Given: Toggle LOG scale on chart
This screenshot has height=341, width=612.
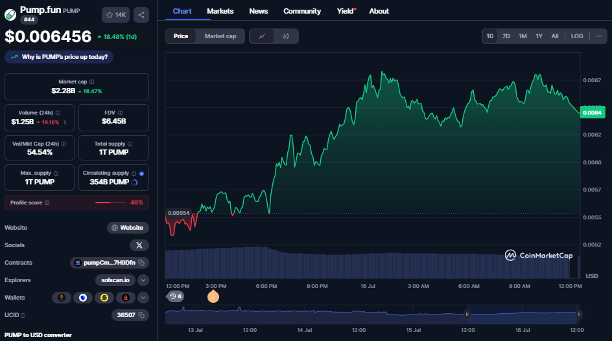Looking at the screenshot, I should click(577, 36).
